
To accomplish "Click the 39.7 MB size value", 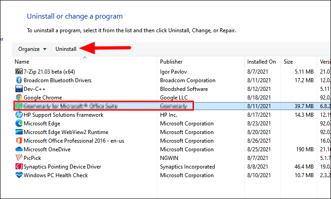I will click(304, 106).
